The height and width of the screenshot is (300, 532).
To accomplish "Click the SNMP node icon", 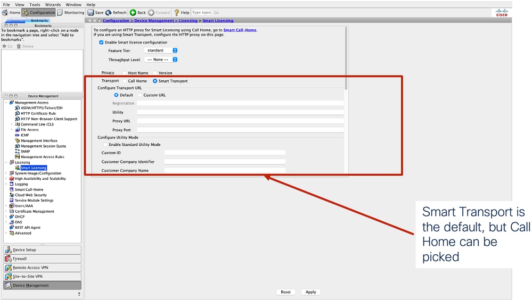I will (17, 151).
